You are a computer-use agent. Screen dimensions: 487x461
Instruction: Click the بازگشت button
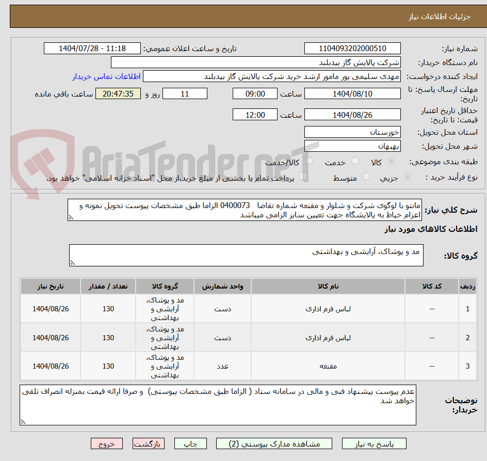click(149, 443)
